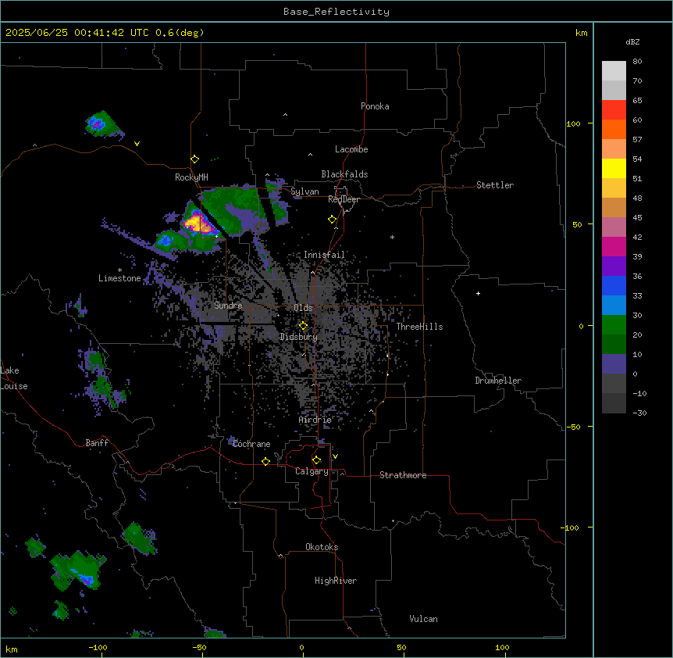Click the yellow v marker east of Calgary diamond
The image size is (673, 658).
[335, 456]
